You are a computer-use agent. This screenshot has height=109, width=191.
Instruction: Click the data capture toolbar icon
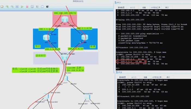click(x=32, y=7)
